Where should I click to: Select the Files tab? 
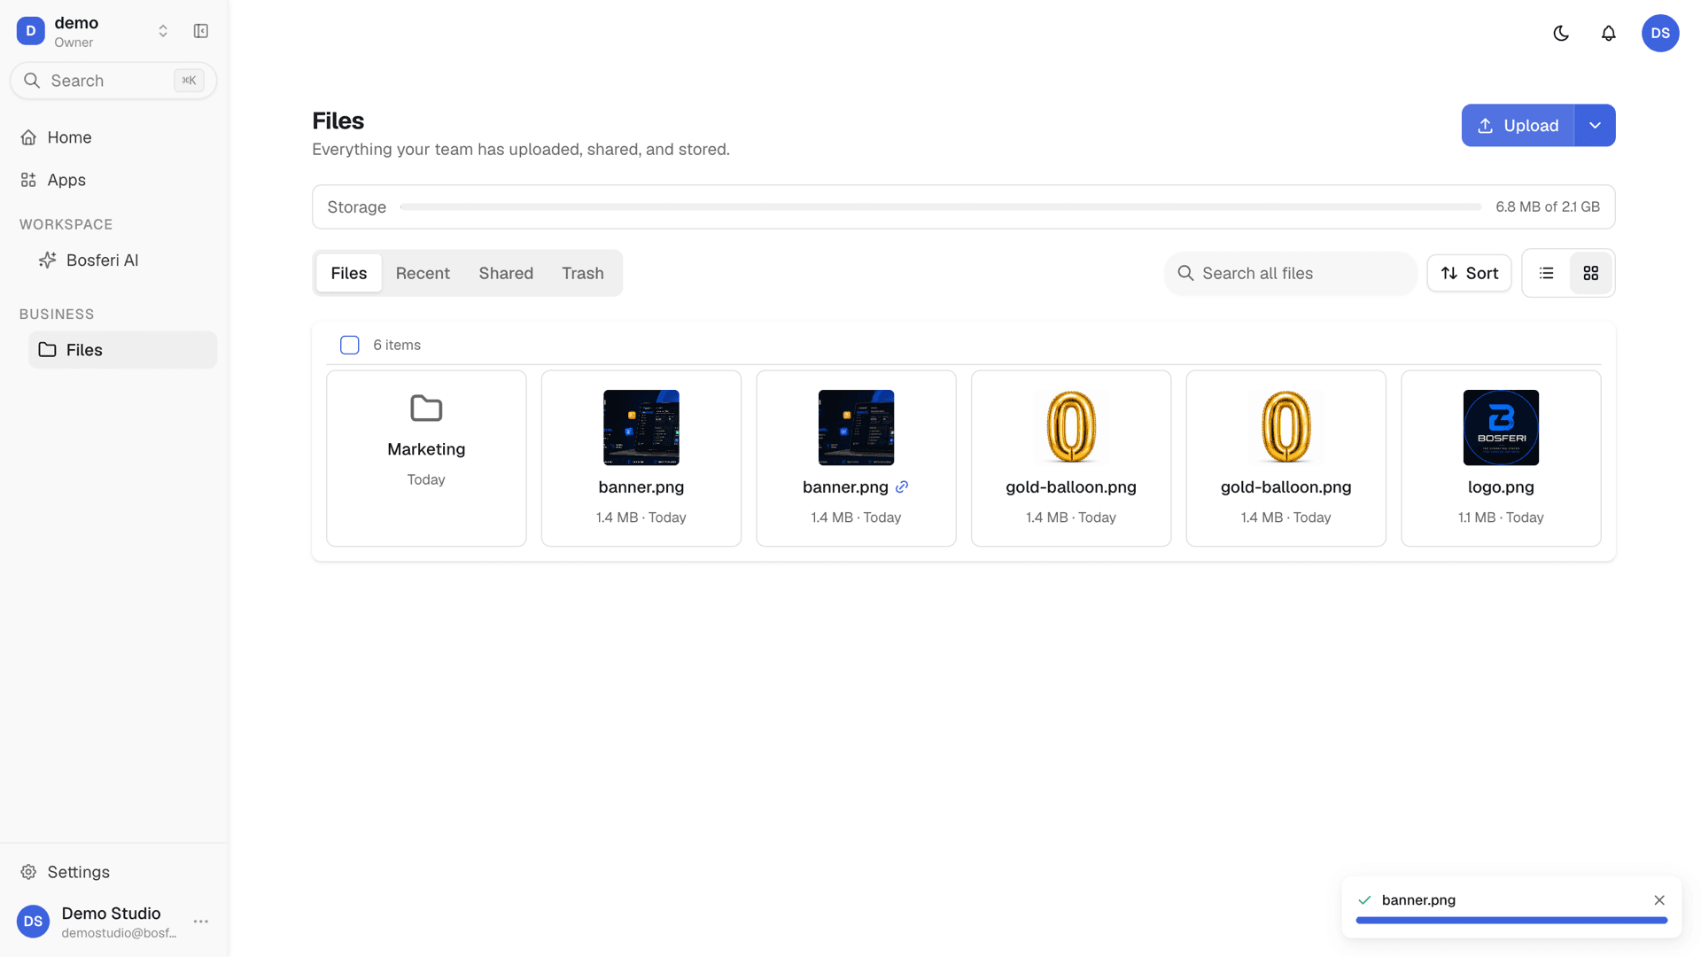point(349,273)
